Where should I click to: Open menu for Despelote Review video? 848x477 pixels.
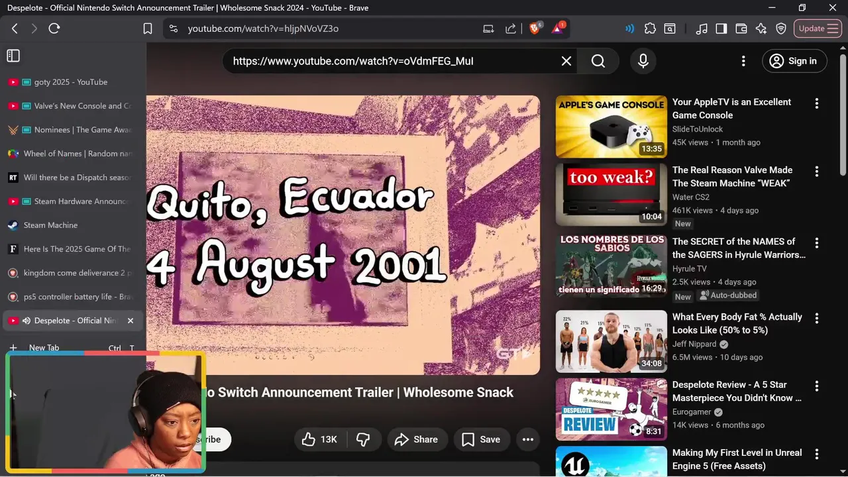(x=817, y=386)
